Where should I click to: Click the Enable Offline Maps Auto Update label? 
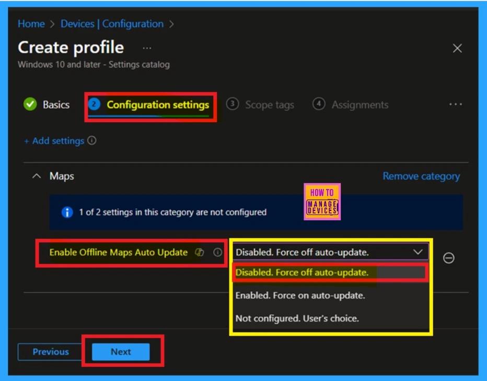click(x=118, y=252)
